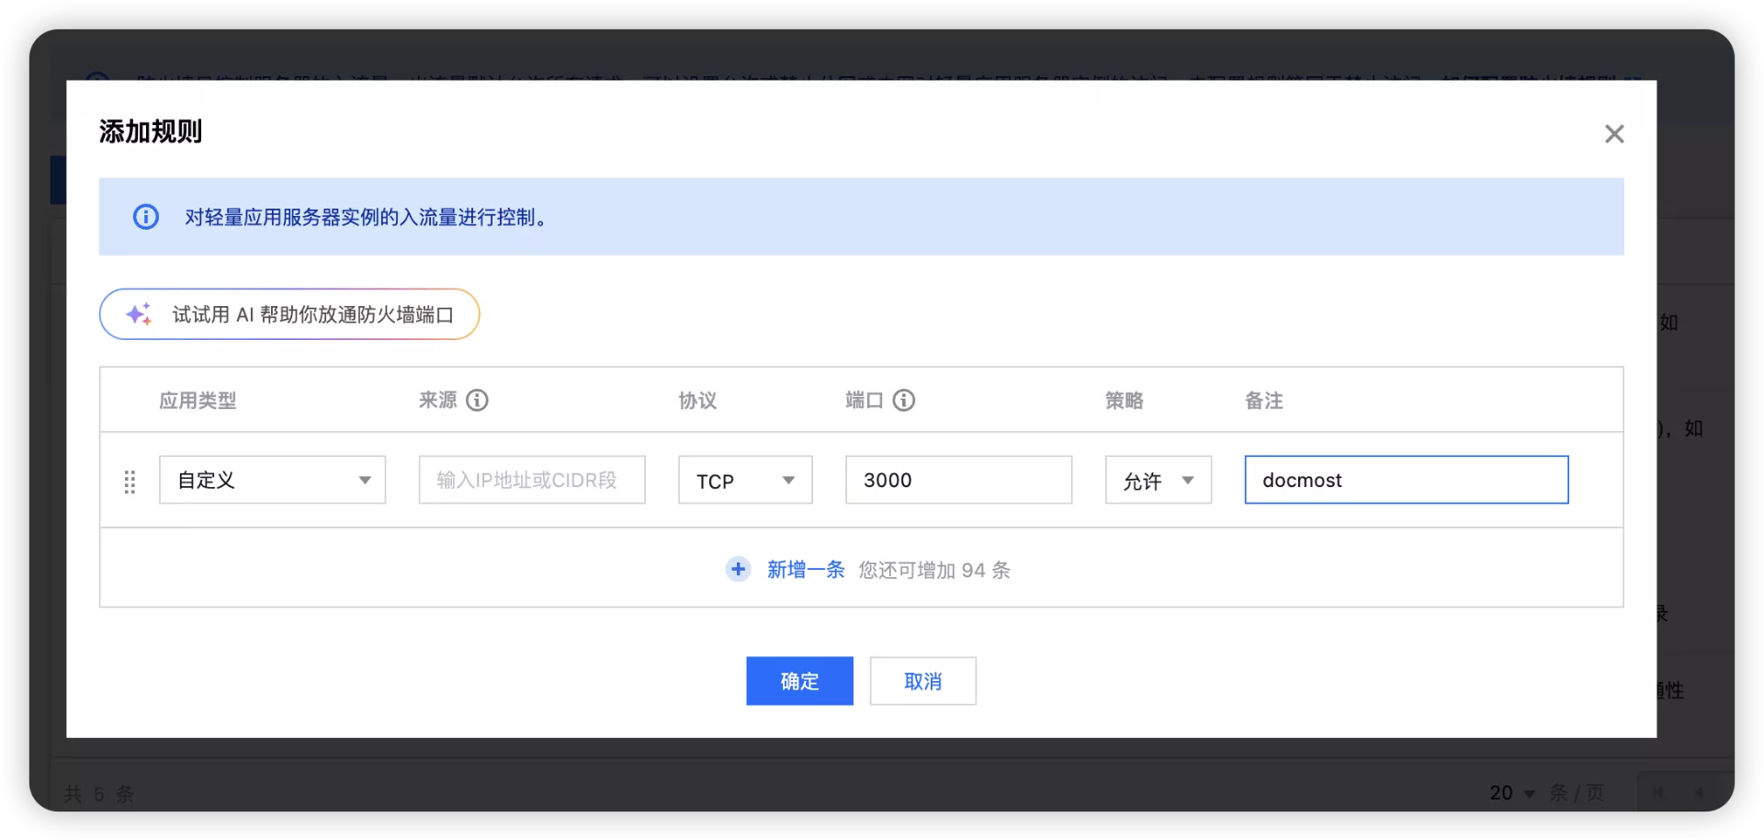Click the info icon next to 来源
The height and width of the screenshot is (840, 1764).
point(477,400)
